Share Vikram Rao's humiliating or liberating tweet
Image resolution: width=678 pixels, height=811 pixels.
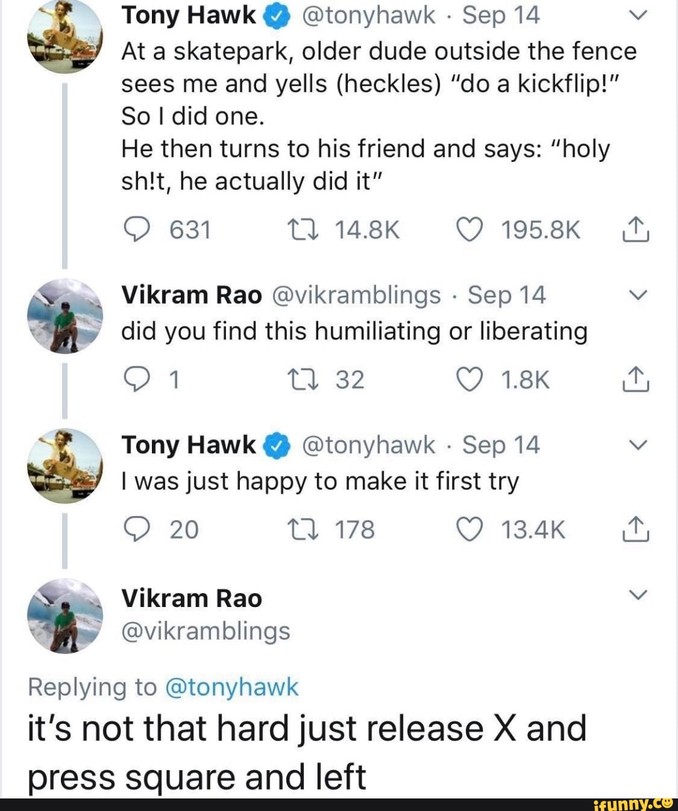point(635,379)
